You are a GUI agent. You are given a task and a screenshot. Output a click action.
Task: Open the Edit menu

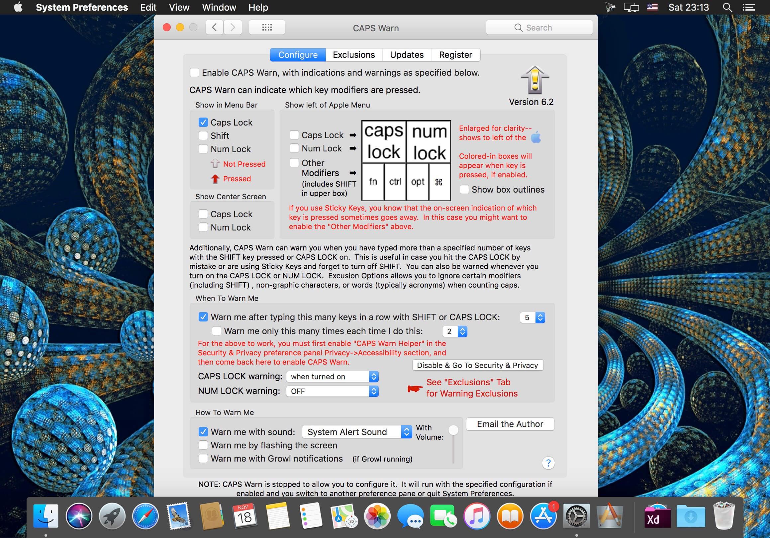coord(148,7)
